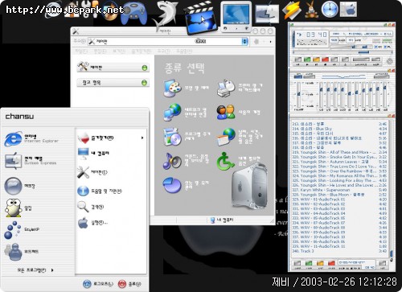Click the blue clock dock icon
402x292 pixels.
pyautogui.click(x=330, y=10)
